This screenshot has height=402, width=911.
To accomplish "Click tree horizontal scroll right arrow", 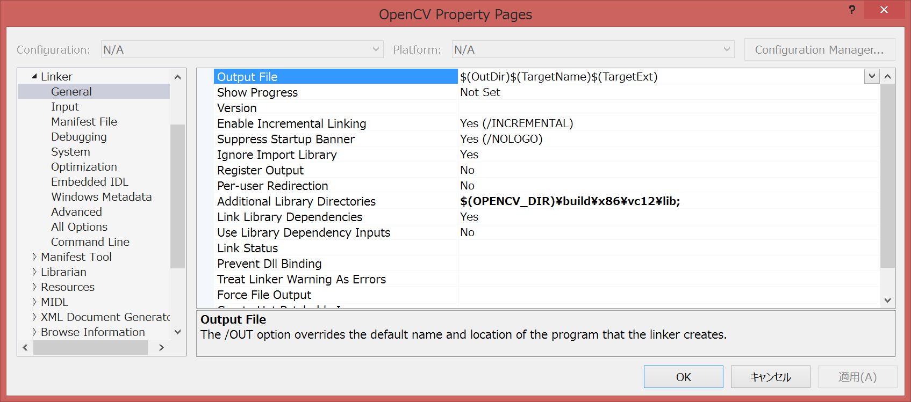I will tap(161, 348).
